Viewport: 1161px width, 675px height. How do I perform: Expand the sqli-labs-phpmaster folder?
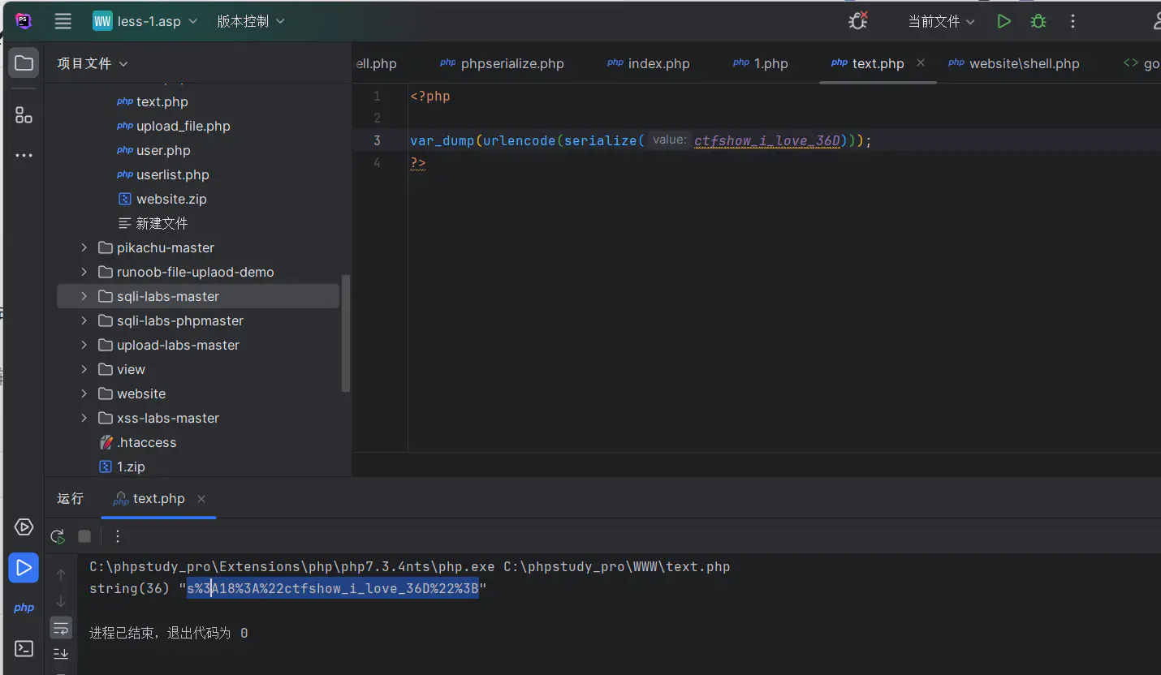click(84, 320)
